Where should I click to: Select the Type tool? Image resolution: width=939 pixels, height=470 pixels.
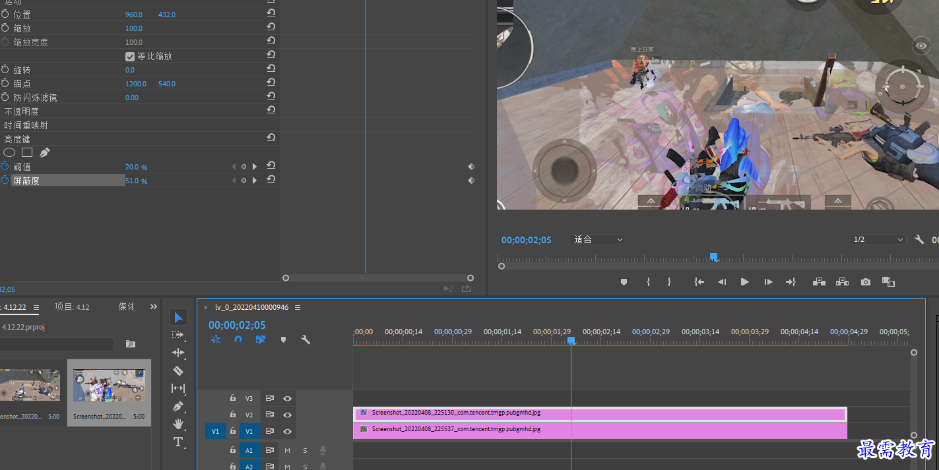click(x=178, y=442)
